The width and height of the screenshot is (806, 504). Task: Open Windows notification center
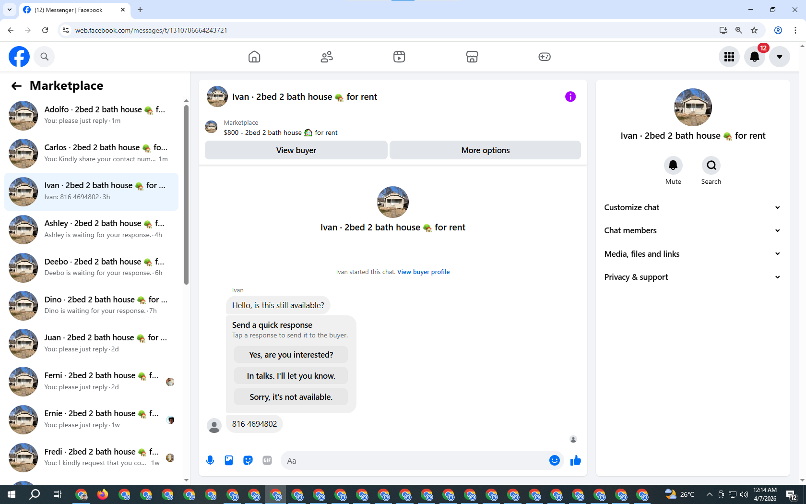[792, 494]
